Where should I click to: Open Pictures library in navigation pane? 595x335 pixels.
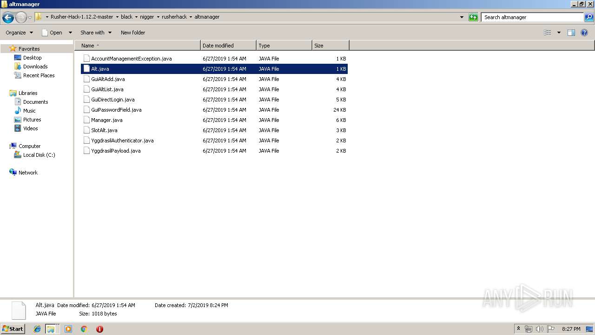pos(32,120)
